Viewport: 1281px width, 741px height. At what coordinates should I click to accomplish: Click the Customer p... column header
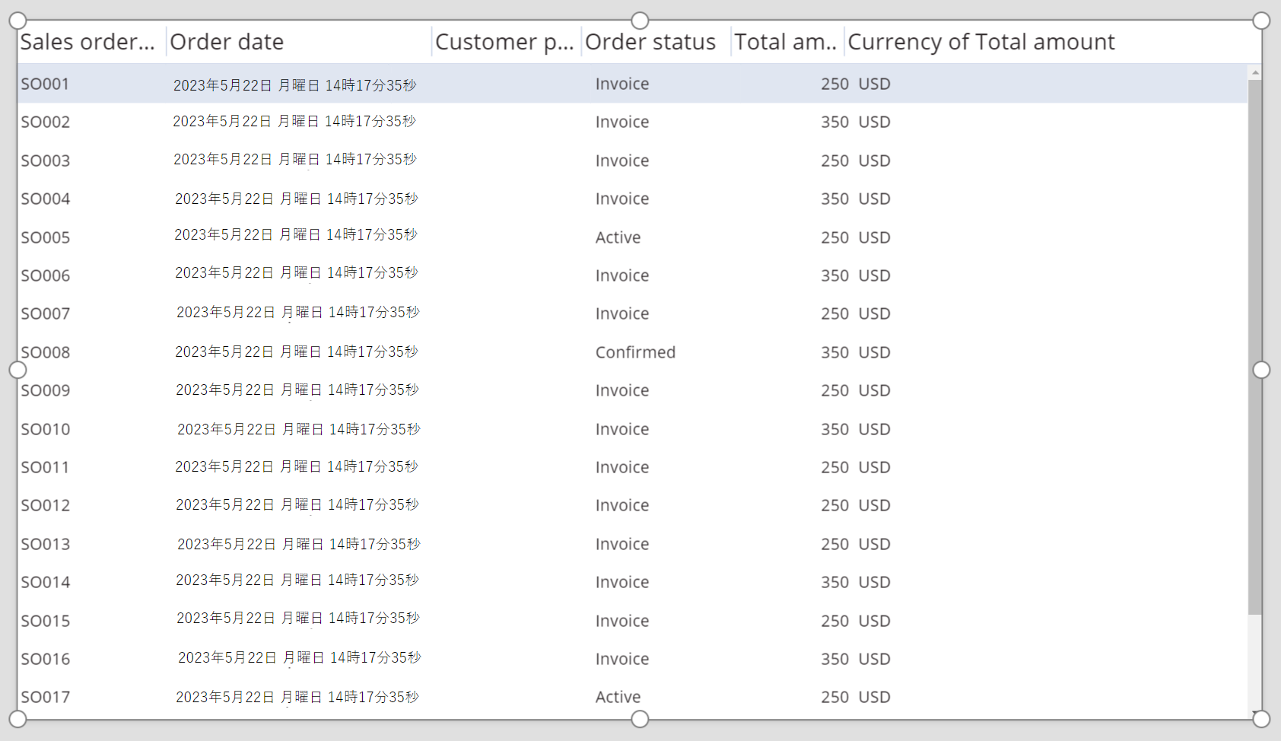coord(504,42)
